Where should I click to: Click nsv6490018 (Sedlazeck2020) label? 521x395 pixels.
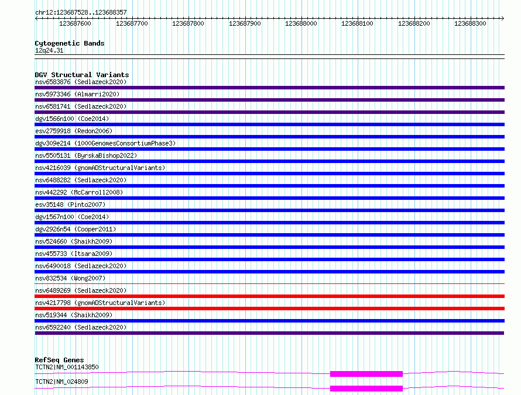click(x=81, y=266)
